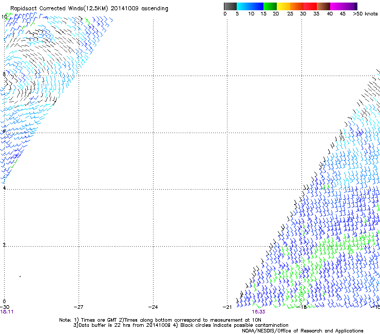380x334 pixels.
Task: Click the yellow 20-25 knots color band
Action: [283, 6]
